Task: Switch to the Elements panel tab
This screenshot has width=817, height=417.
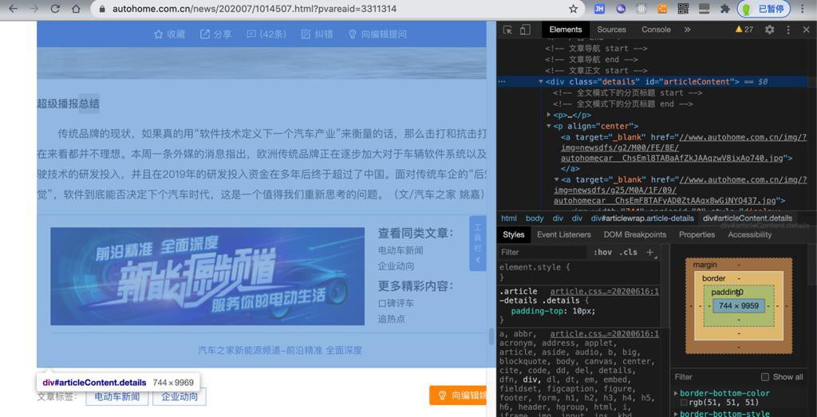Action: (x=566, y=30)
